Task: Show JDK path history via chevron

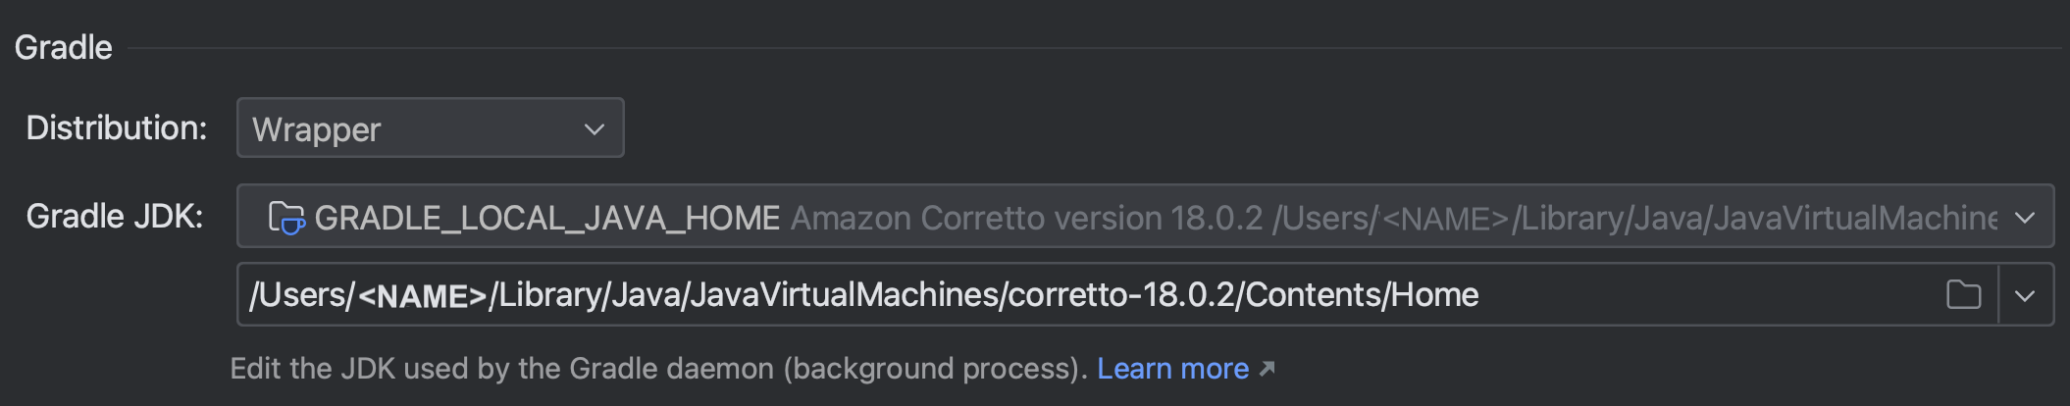Action: point(2025,295)
